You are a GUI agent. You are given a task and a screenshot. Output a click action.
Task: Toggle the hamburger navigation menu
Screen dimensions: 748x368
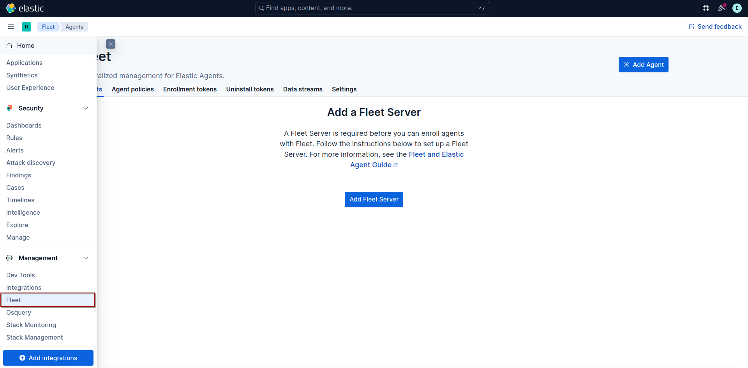pos(11,27)
